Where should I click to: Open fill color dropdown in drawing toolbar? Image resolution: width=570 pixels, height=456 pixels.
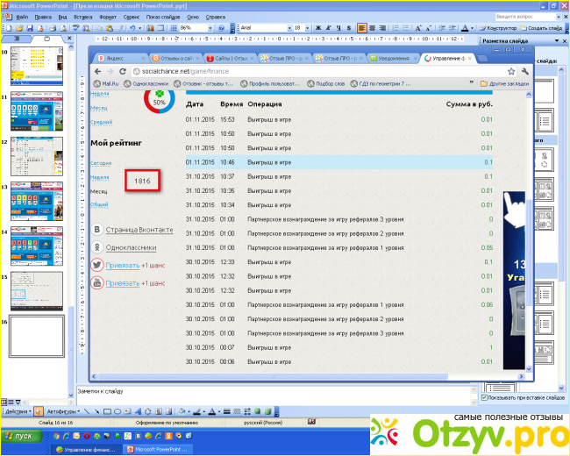point(189,411)
